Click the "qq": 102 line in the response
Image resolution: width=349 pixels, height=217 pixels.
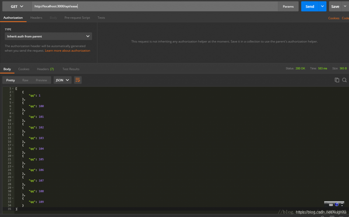click(36, 128)
